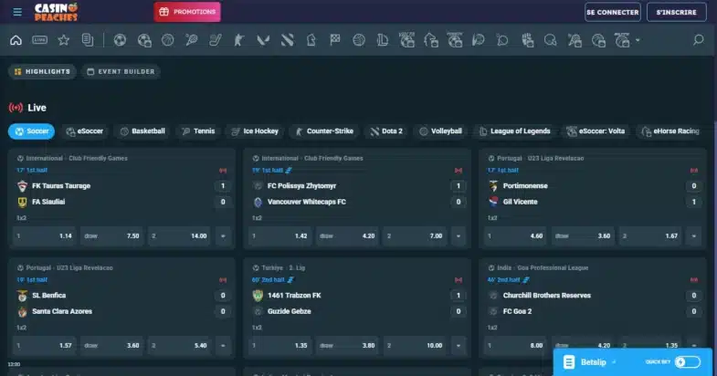Expand more sports dropdown arrow in toolbar

click(638, 40)
